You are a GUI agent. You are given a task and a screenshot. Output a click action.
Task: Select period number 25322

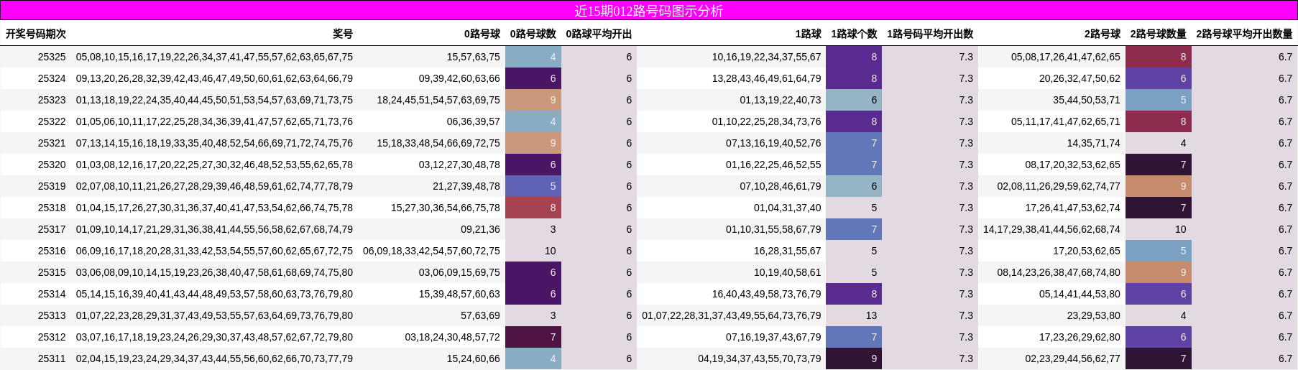52,121
